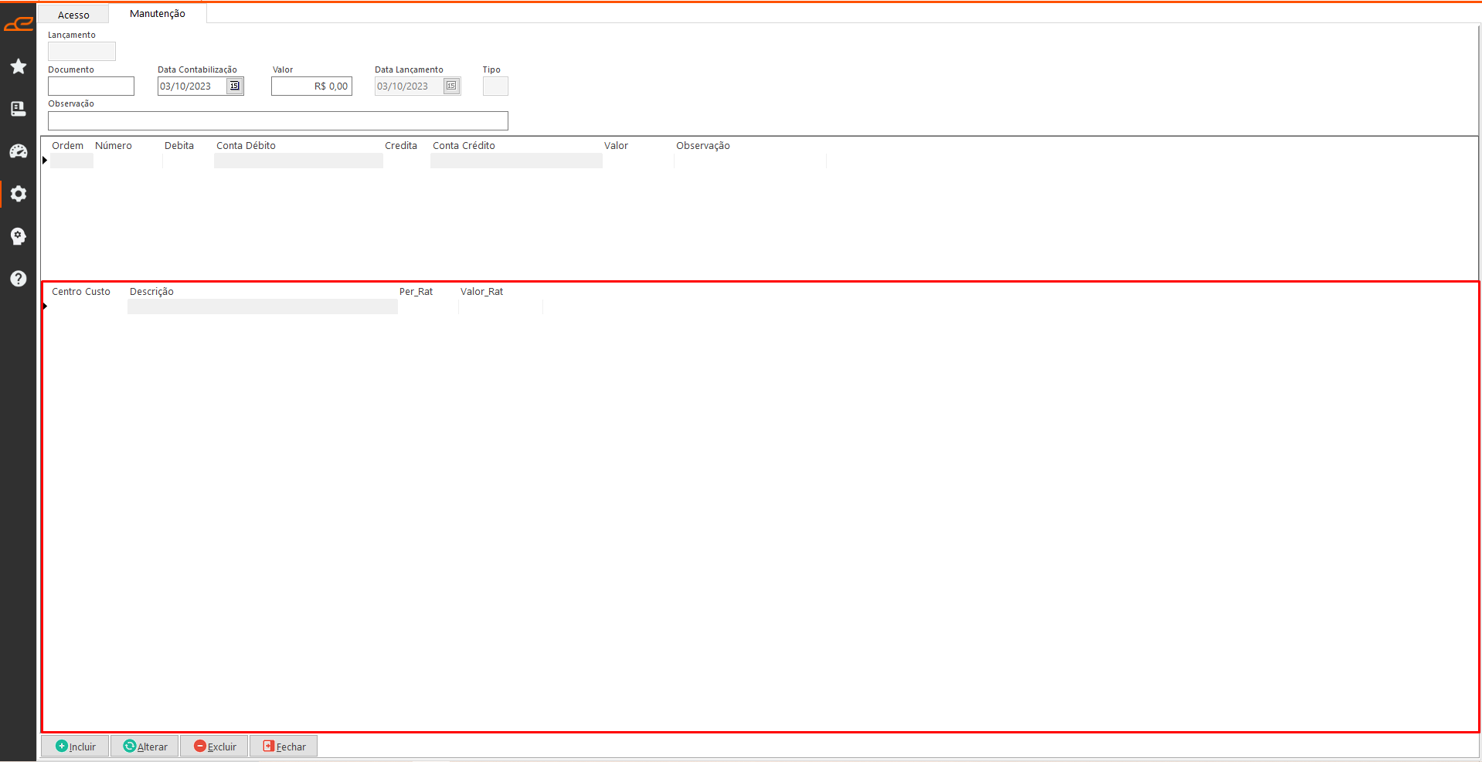The width and height of the screenshot is (1482, 762).
Task: Open the Data Contabilização calendar picker
Action: pyautogui.click(x=235, y=86)
